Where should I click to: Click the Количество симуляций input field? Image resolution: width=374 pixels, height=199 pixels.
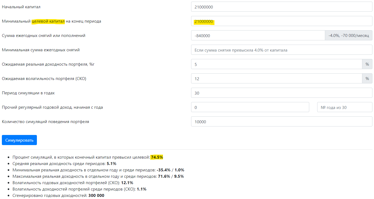(x=282, y=122)
